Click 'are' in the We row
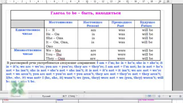The height and width of the screenshot is (103, 183). [93, 51]
